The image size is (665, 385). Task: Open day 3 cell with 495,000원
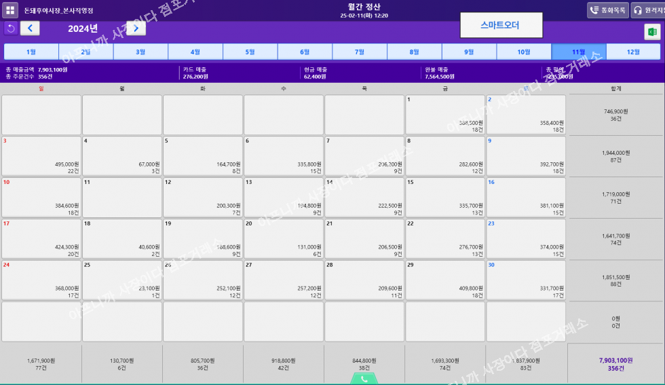click(41, 155)
